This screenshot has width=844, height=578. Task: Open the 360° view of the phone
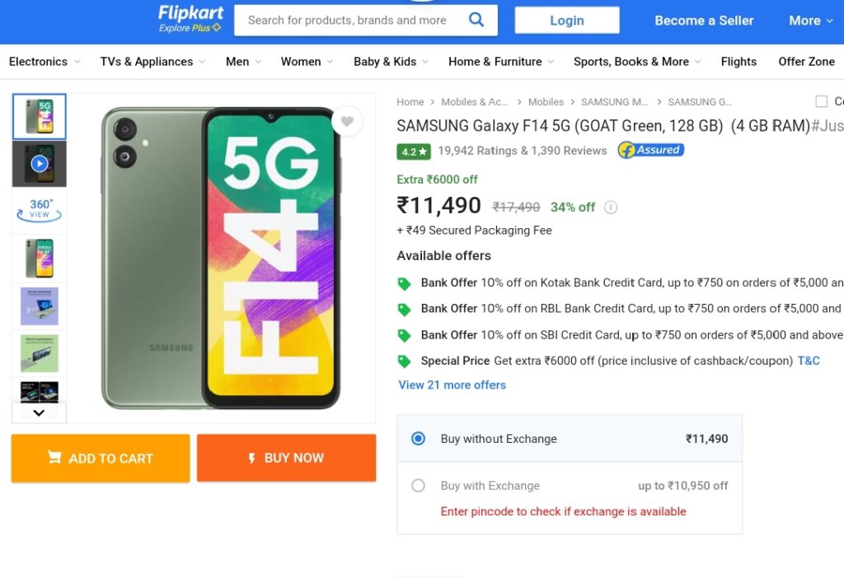[40, 210]
